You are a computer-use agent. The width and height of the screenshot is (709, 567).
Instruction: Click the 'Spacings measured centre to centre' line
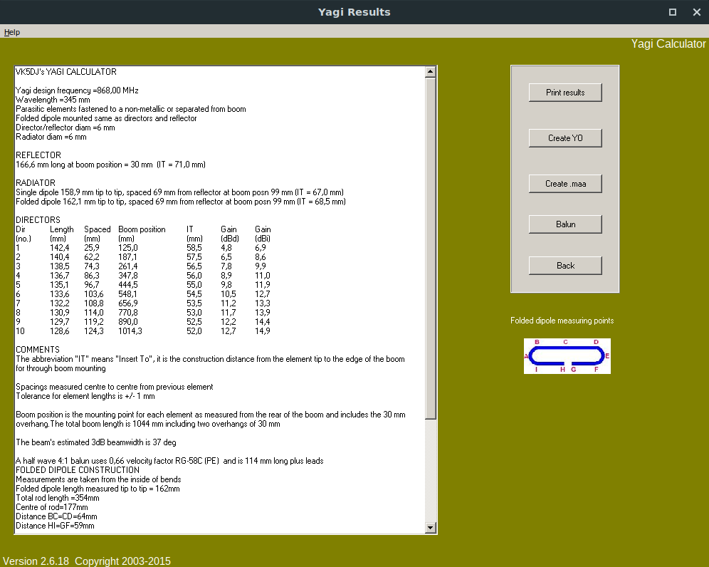[x=115, y=387]
